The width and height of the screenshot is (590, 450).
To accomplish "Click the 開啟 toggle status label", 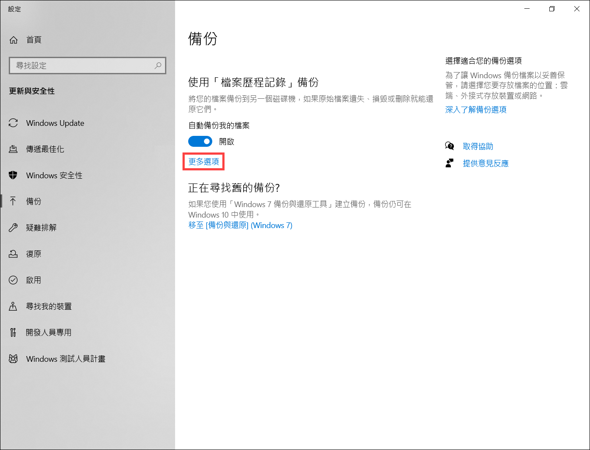I will pyautogui.click(x=227, y=142).
